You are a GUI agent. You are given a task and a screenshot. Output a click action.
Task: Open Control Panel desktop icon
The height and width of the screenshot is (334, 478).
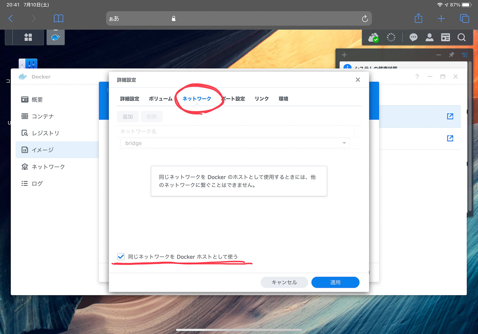pos(28,64)
